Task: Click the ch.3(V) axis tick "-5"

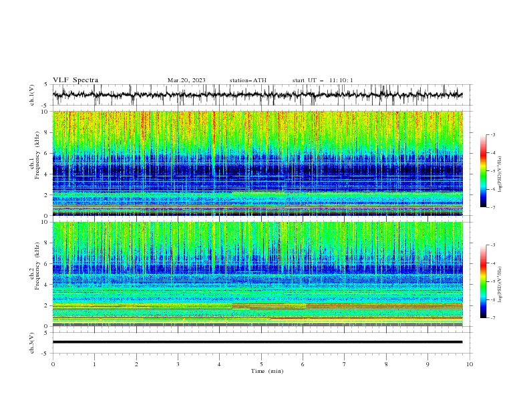Action: (45, 354)
